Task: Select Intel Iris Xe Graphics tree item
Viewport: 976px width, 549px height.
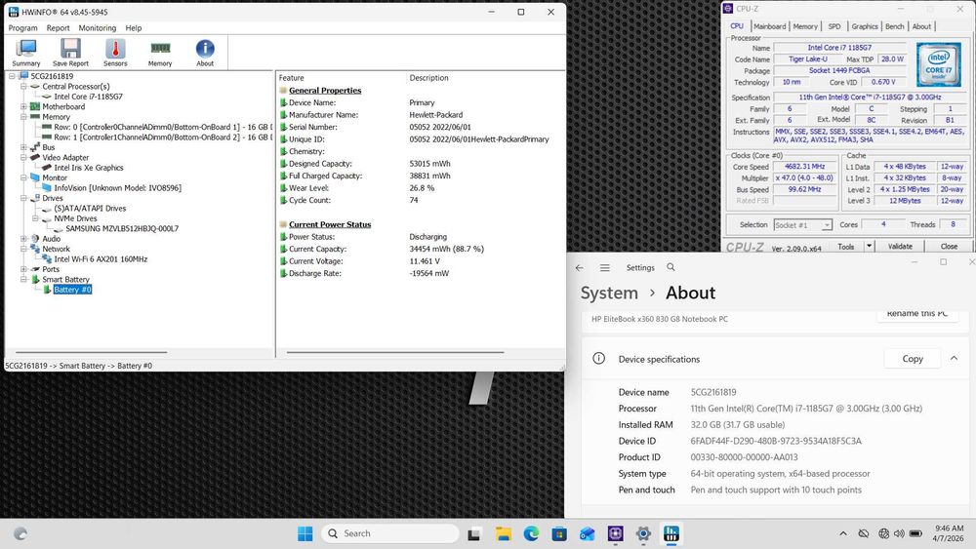Action: click(x=89, y=168)
